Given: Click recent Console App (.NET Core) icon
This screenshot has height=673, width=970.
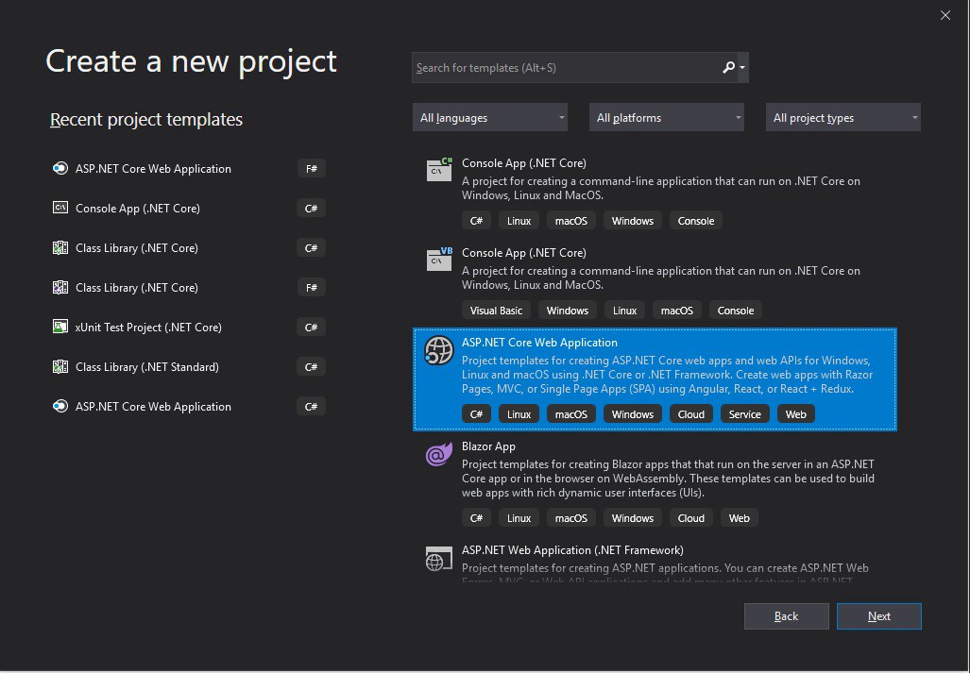Looking at the screenshot, I should (x=60, y=209).
